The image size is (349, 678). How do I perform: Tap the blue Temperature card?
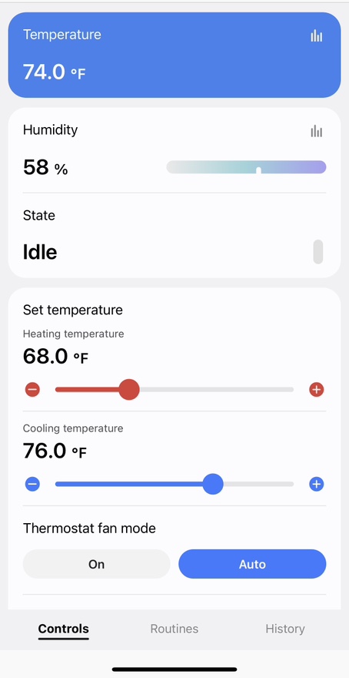[174, 55]
